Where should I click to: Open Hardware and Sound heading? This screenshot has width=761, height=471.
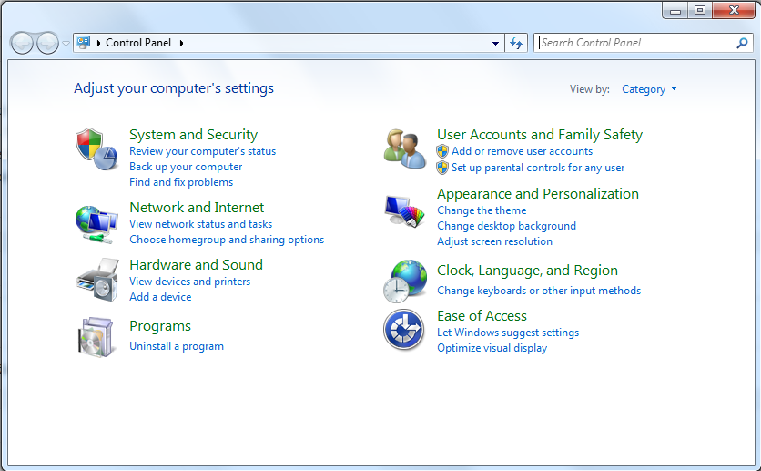click(196, 264)
